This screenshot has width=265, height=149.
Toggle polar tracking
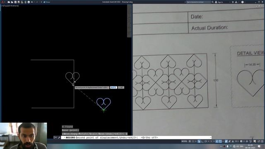pyautogui.click(x=205, y=141)
